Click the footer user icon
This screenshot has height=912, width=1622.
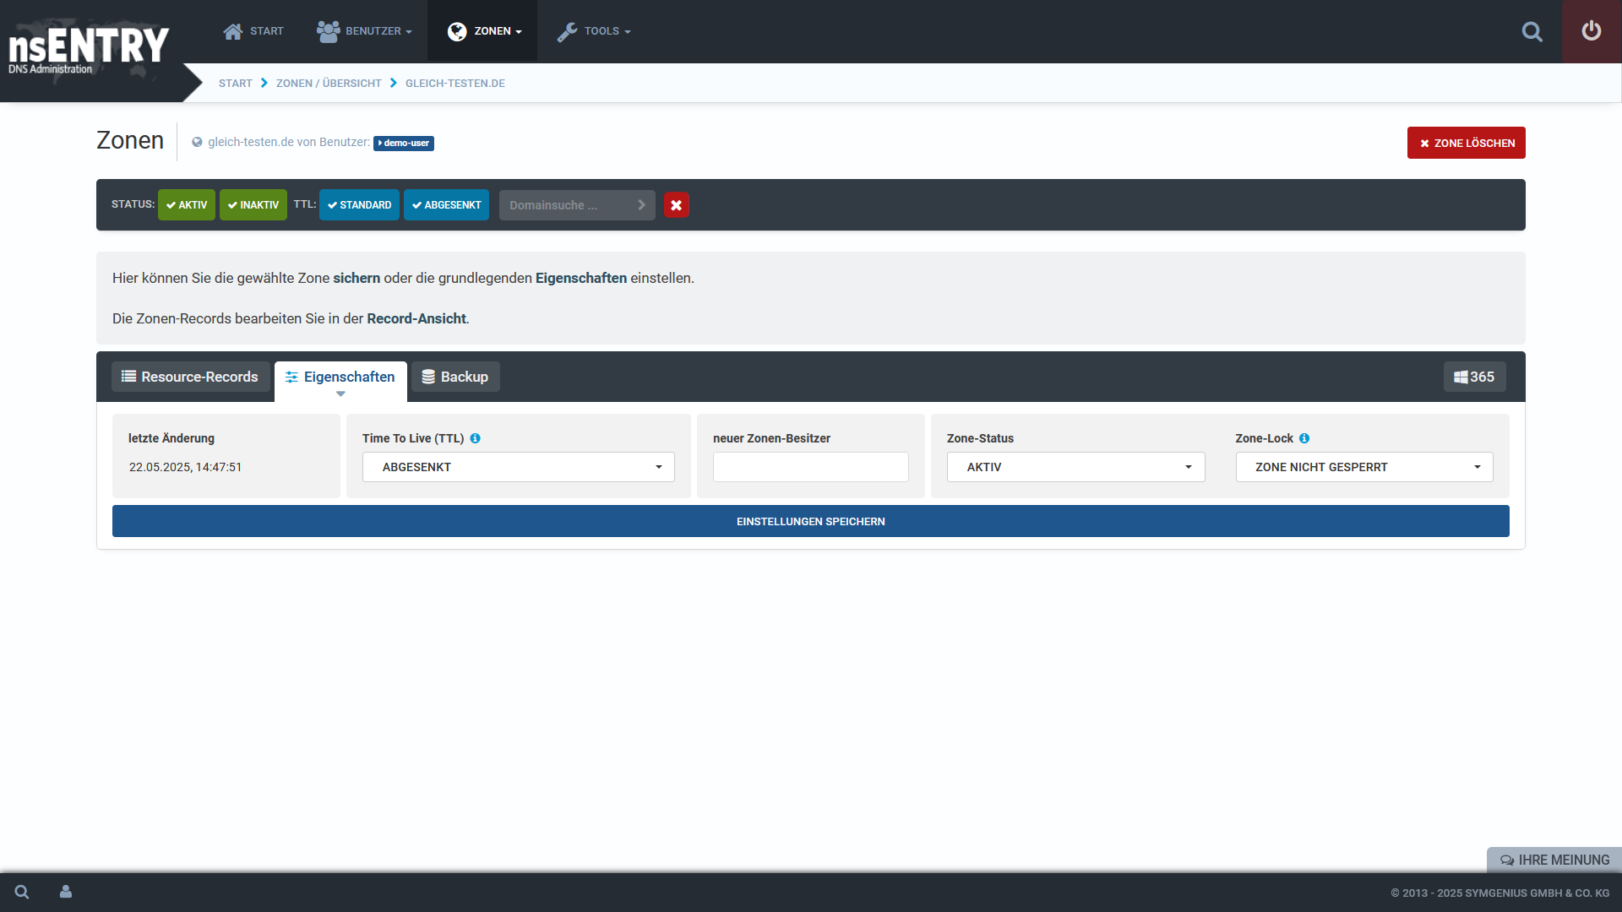tap(66, 892)
